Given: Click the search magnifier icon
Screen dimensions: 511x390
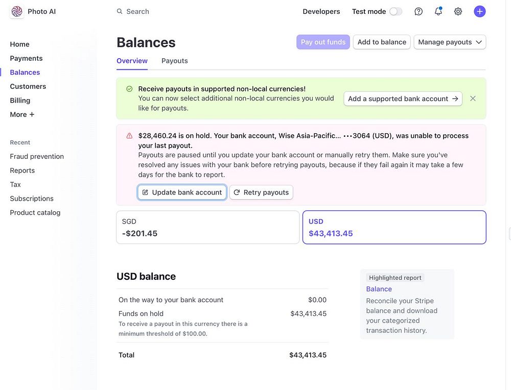Looking at the screenshot, I should click(x=120, y=11).
